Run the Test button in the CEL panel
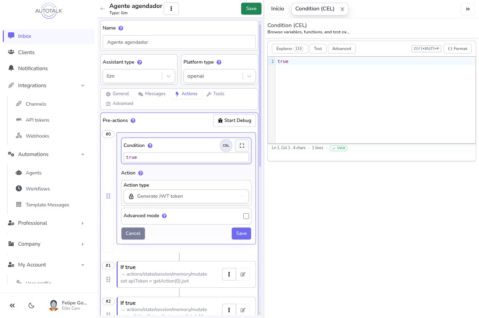 [317, 49]
